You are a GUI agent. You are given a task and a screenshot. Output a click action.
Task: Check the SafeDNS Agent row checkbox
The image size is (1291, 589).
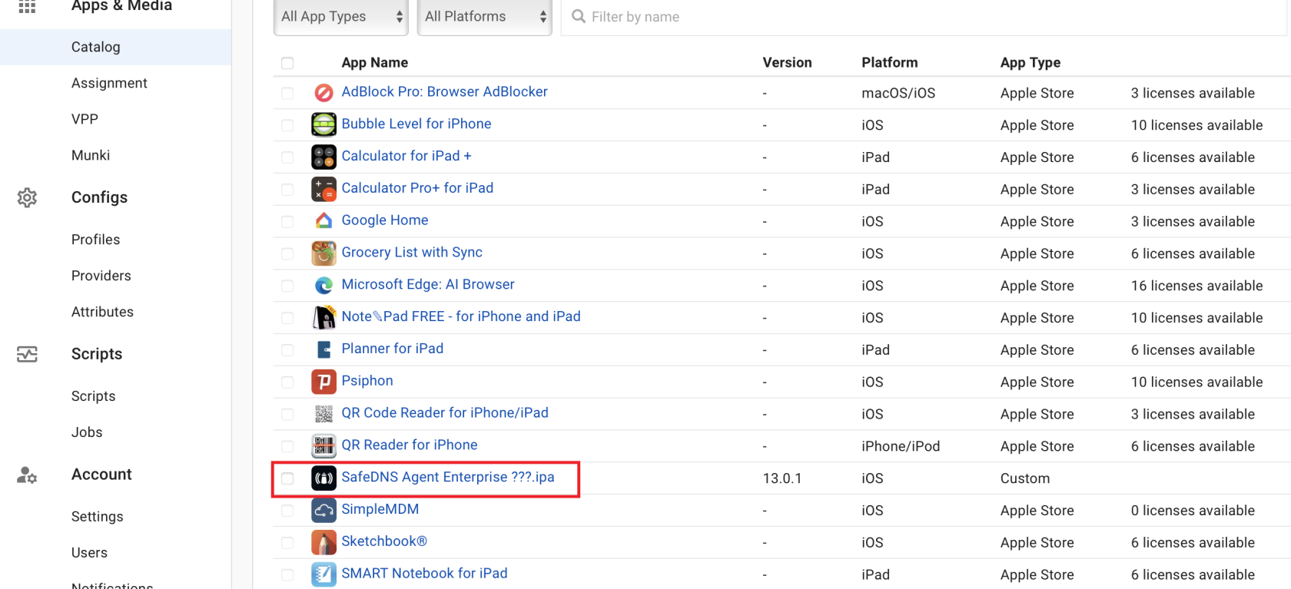(287, 478)
